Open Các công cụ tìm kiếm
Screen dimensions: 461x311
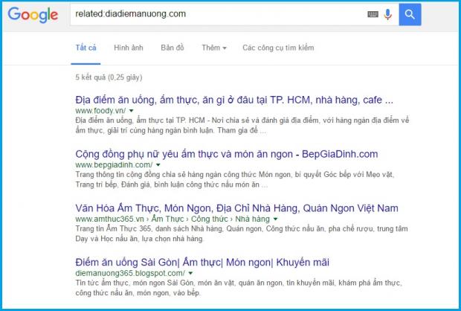(278, 48)
